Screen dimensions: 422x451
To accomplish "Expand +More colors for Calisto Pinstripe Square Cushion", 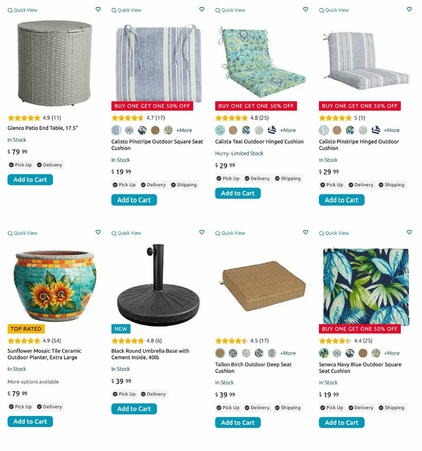I will tap(184, 130).
